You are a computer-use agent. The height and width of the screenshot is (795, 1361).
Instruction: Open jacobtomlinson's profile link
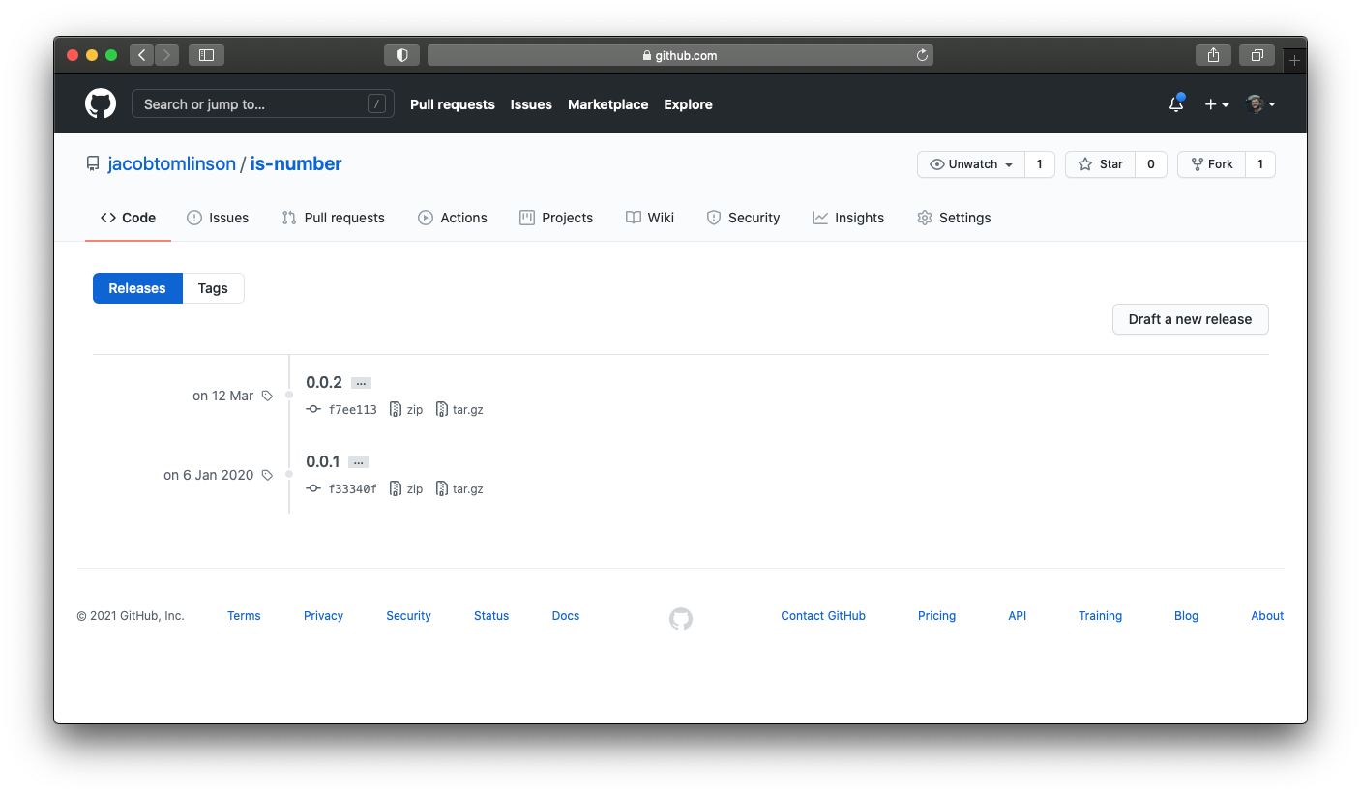tap(172, 163)
